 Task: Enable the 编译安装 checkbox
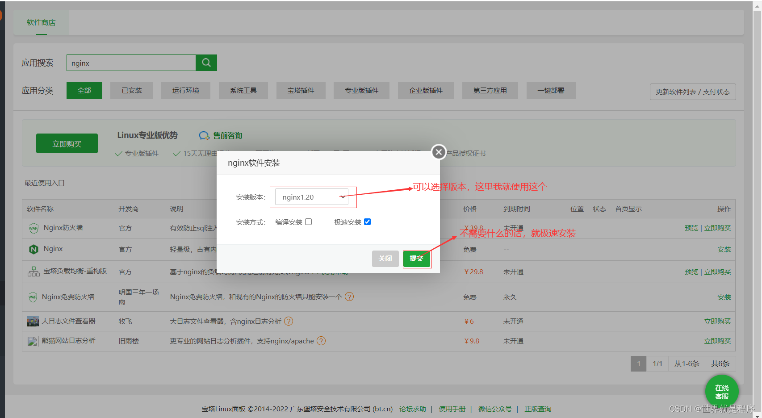tap(308, 222)
